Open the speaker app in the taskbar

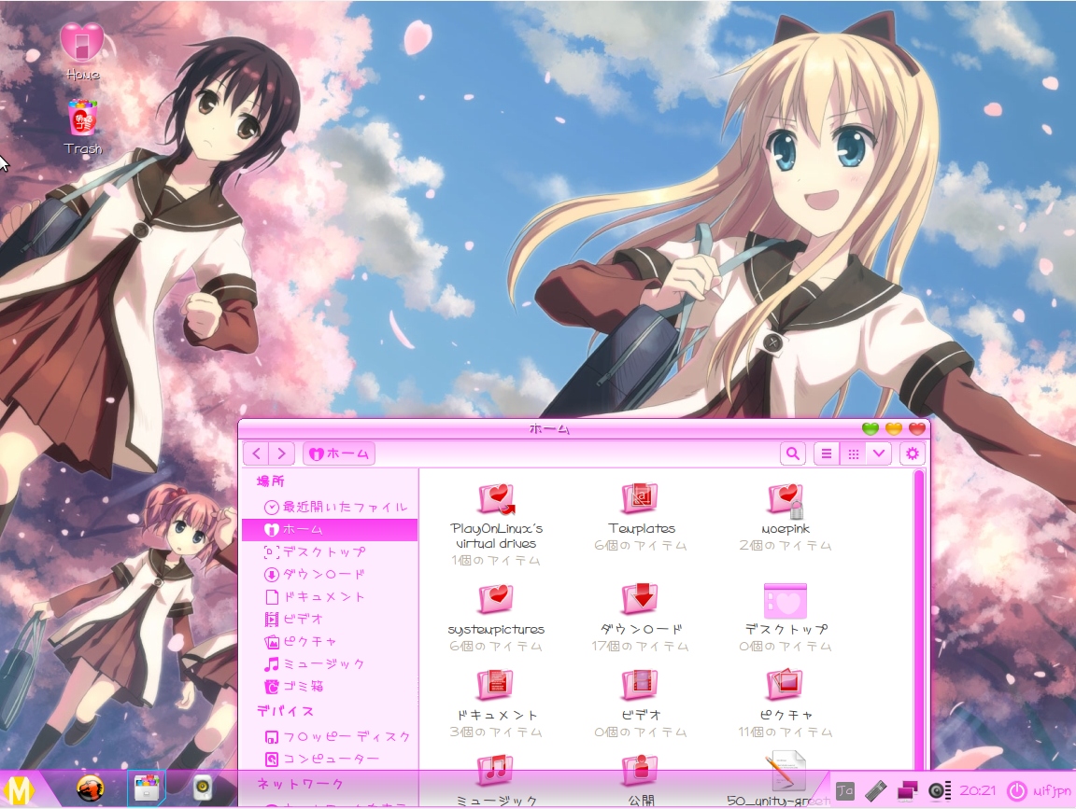pos(203,789)
